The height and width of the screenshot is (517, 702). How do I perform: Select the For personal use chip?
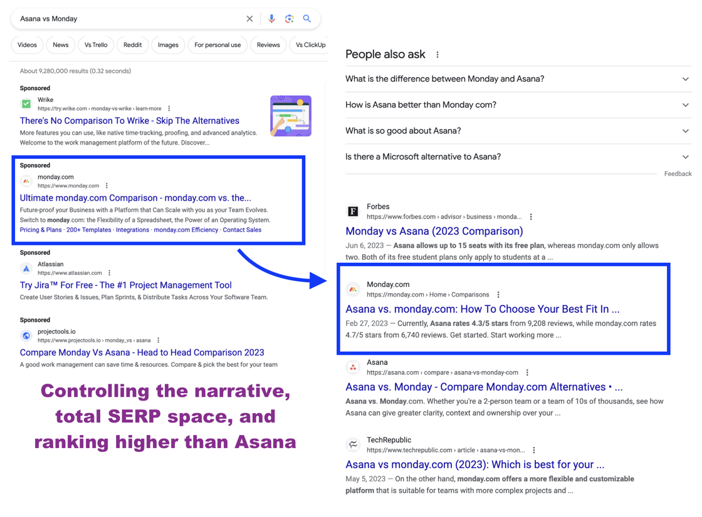[217, 45]
